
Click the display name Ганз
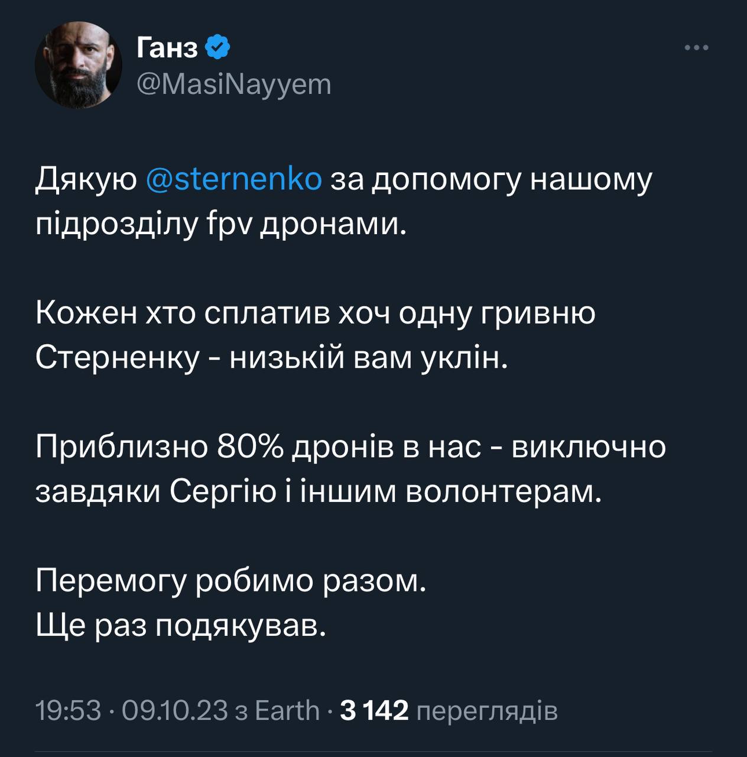click(167, 48)
